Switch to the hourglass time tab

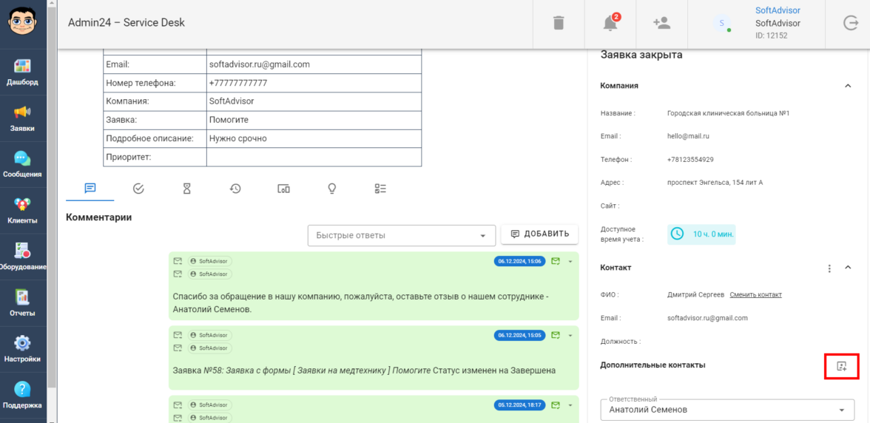(186, 189)
